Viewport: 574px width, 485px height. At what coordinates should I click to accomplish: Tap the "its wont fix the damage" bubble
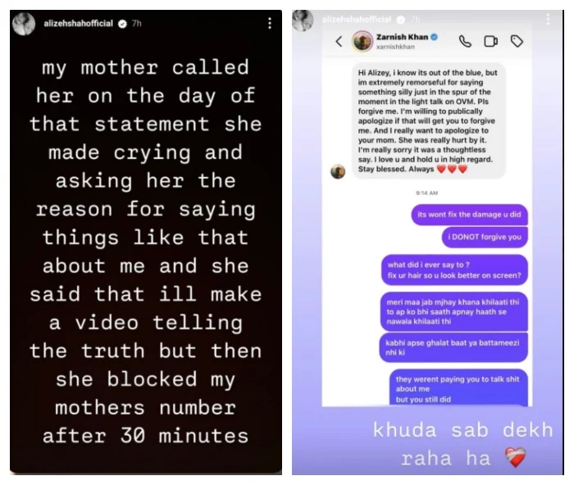pos(469,215)
